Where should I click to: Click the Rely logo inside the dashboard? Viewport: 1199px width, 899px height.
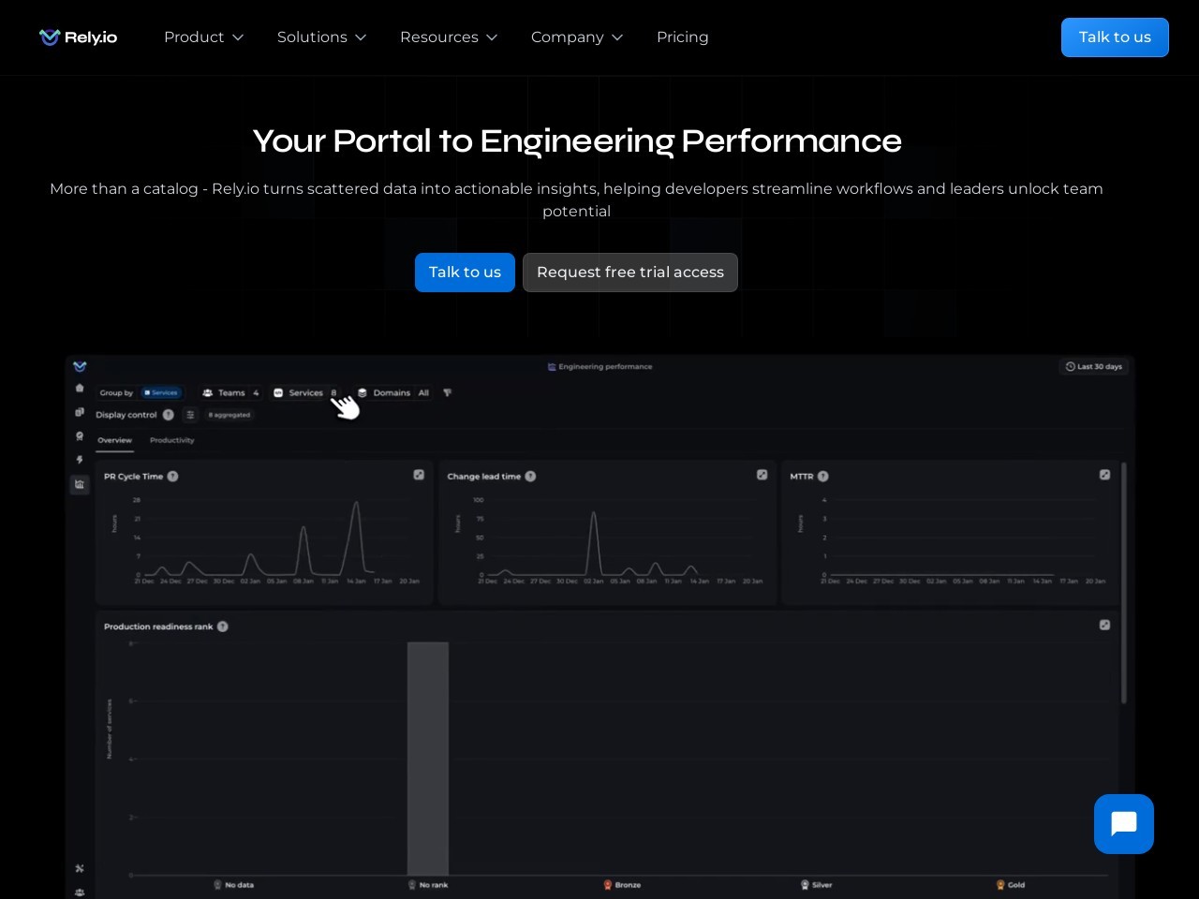coord(80,366)
